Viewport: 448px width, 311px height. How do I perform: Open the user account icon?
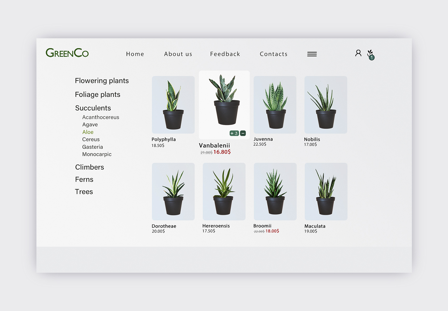click(x=358, y=53)
